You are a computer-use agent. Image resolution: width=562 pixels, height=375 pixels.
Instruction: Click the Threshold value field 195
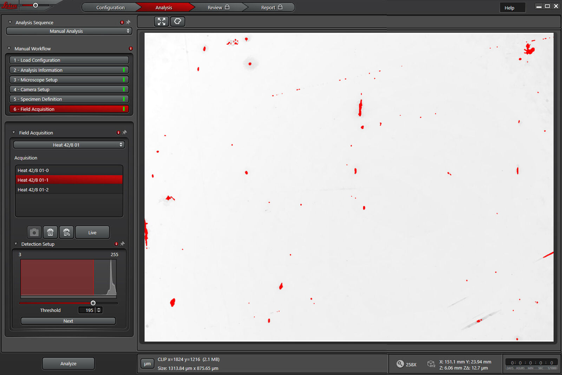[87, 310]
